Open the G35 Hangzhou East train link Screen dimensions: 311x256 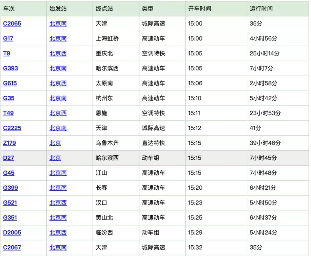pos(8,98)
